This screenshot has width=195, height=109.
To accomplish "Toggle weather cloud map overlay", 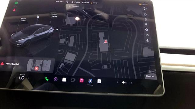I will click(x=147, y=35).
